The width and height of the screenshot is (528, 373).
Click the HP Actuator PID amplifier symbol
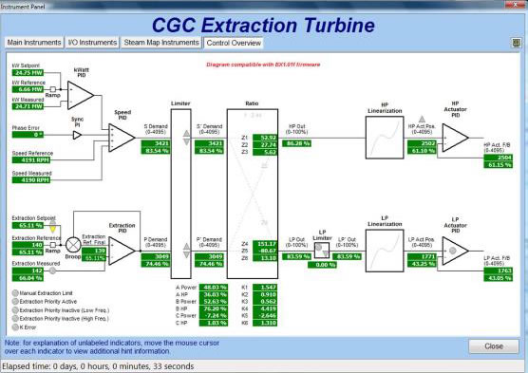tap(455, 138)
